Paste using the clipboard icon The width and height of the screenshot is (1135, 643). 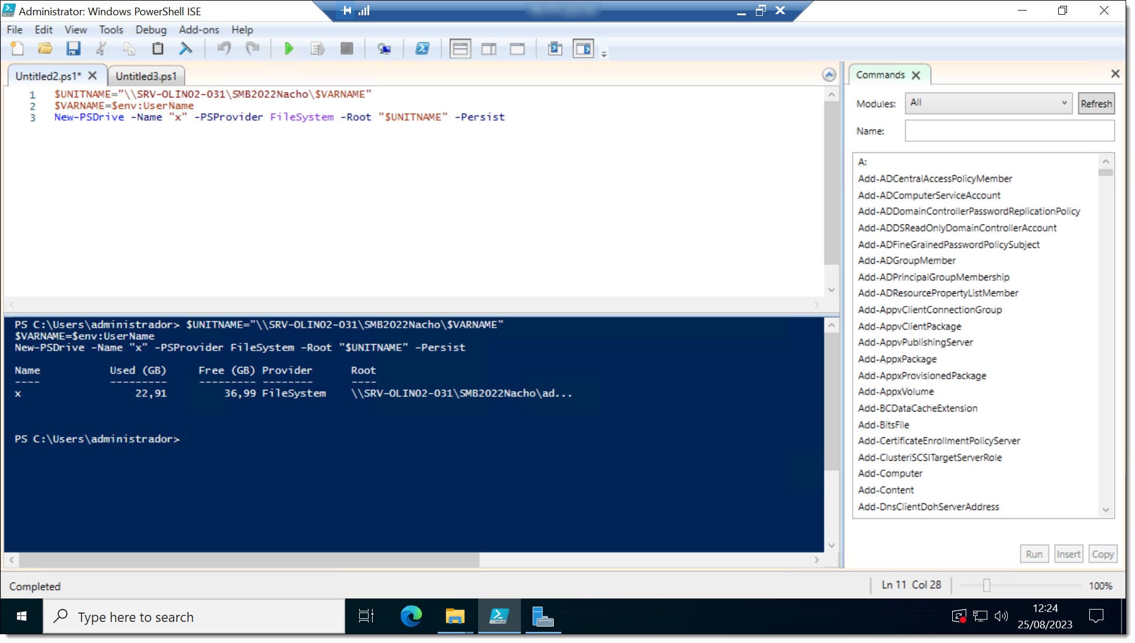[x=157, y=49]
